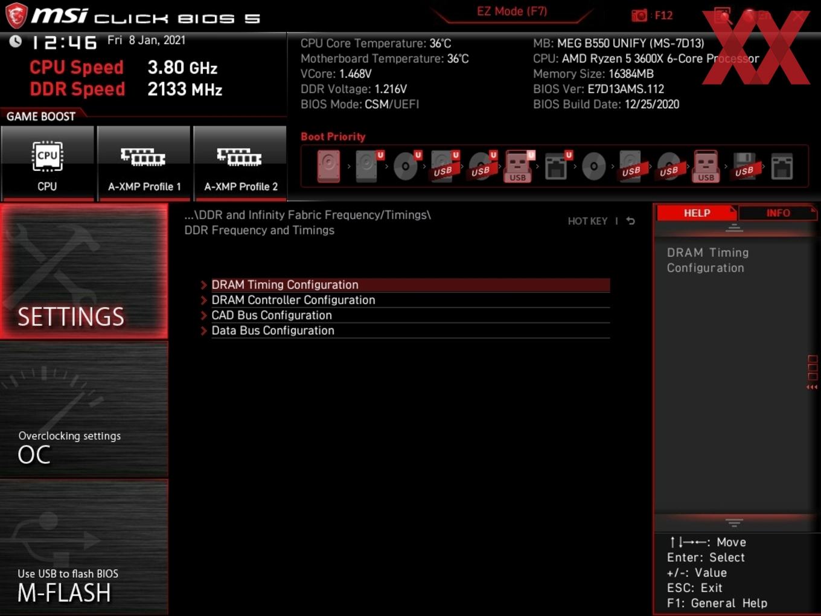821x616 pixels.
Task: Select the UEFI USB key boot icon
Action: [x=519, y=167]
